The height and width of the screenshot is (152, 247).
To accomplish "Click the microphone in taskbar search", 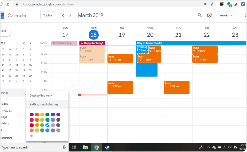I will 64,147.
